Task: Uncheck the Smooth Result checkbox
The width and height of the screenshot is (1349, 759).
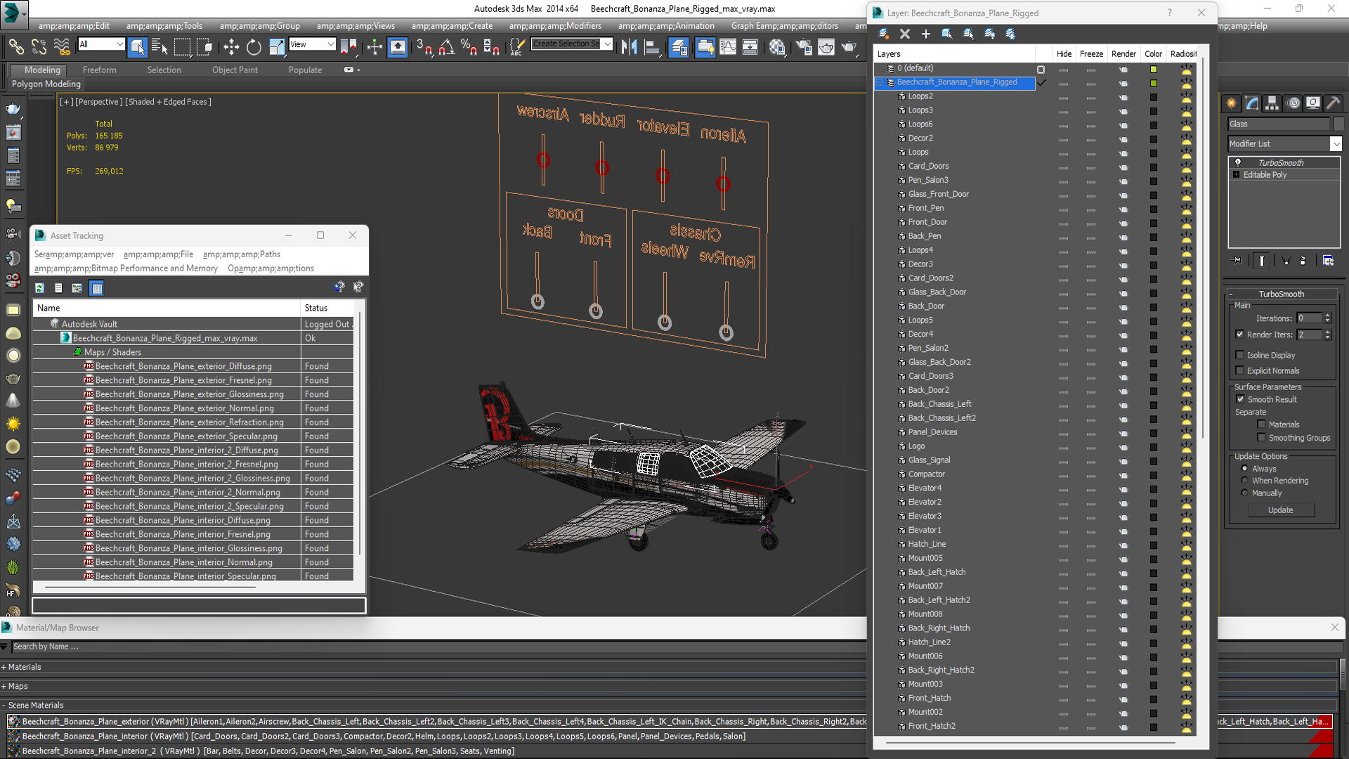Action: click(x=1240, y=399)
